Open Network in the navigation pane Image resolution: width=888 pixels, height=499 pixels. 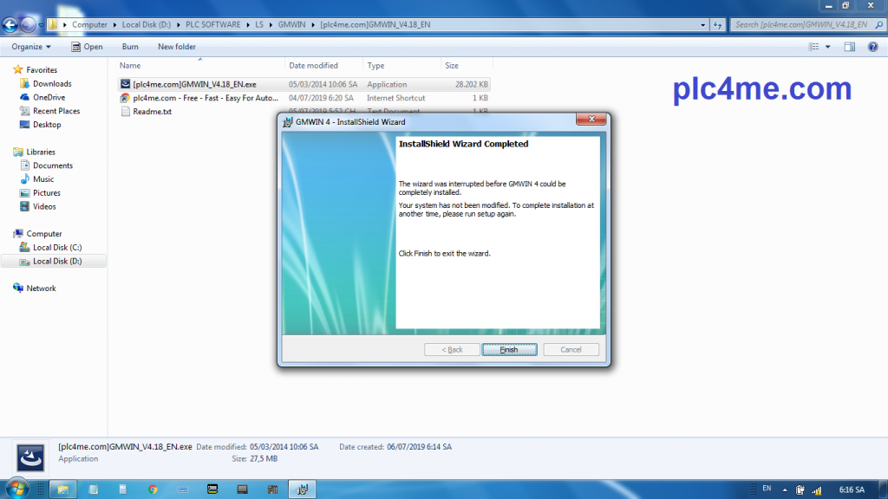click(x=41, y=288)
